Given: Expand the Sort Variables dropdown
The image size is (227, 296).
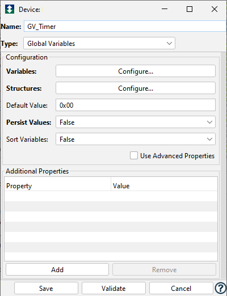Looking at the screenshot, I should click(136, 139).
